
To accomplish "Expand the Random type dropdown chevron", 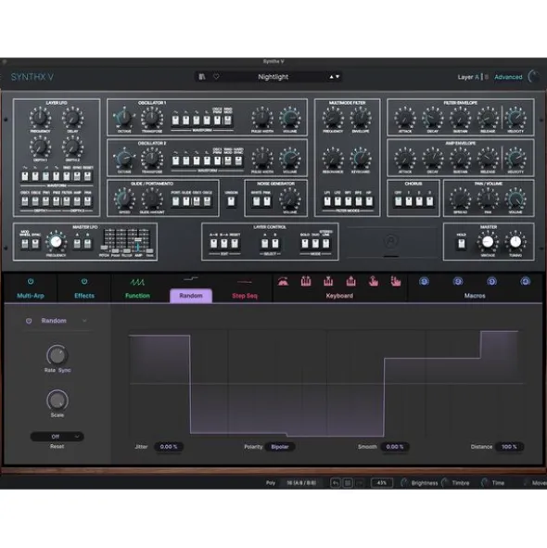I will tap(84, 321).
